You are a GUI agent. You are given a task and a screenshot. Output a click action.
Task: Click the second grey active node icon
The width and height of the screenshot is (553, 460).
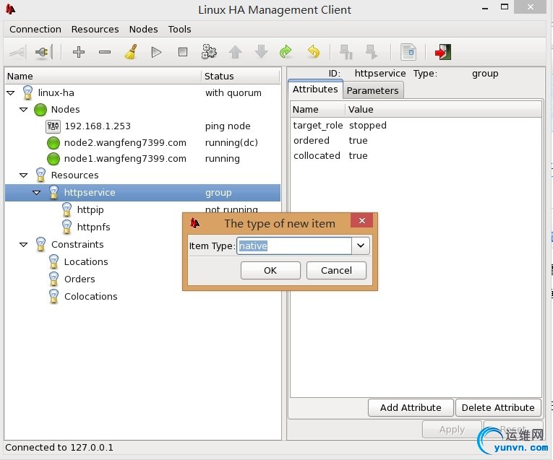pos(372,52)
